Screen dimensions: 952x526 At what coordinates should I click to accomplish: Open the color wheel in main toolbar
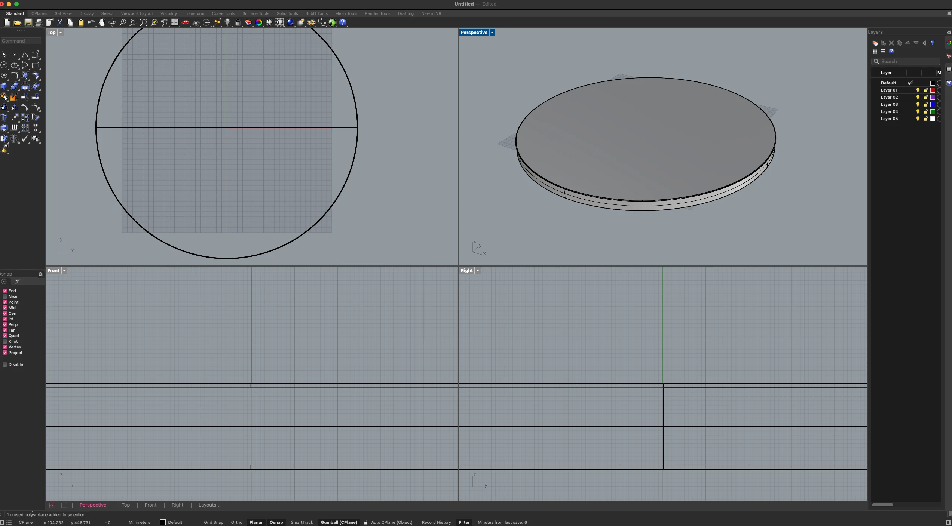click(258, 23)
